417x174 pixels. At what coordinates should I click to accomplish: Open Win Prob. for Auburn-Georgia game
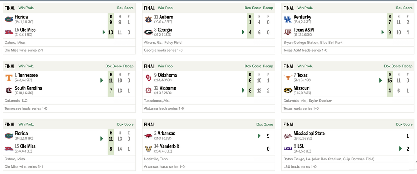[166, 8]
